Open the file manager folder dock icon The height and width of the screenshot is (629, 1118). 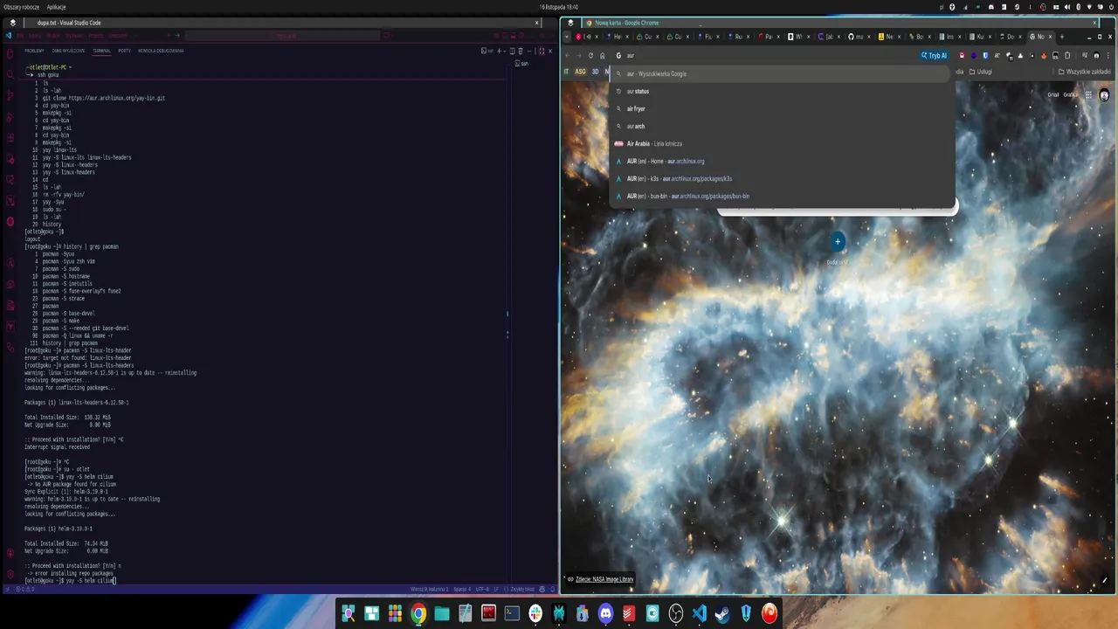(442, 613)
